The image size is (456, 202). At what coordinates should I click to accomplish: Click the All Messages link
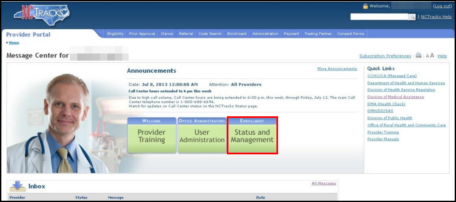[x=324, y=183]
